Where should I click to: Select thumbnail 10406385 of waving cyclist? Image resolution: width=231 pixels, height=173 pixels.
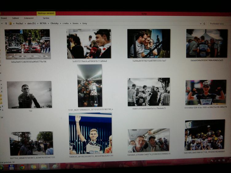pyautogui.click(x=90, y=133)
